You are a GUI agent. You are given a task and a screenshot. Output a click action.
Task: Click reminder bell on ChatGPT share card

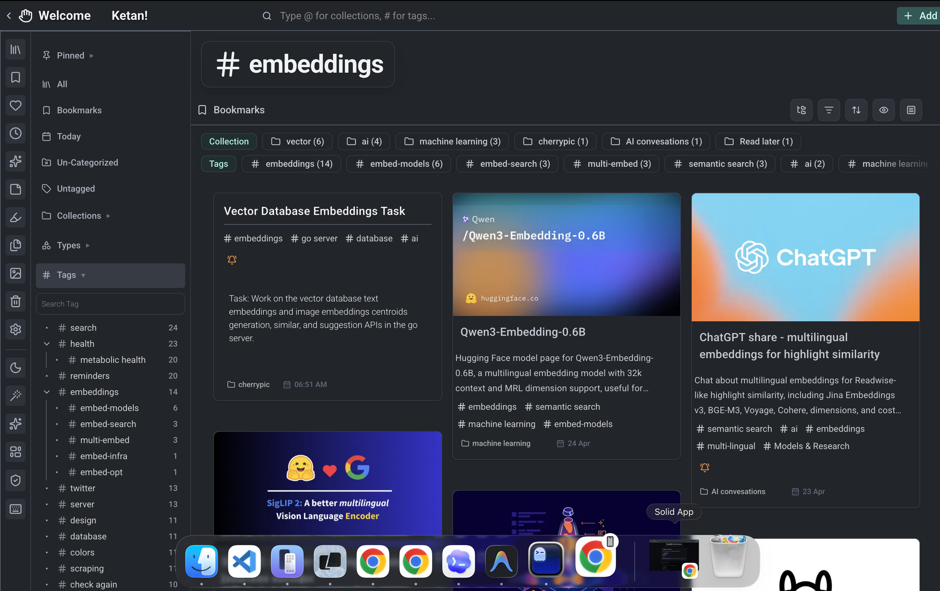(705, 467)
